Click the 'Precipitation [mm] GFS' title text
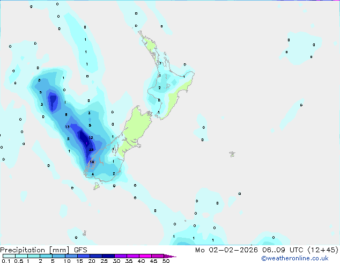Screen dimensions: 340x263 (44, 250)
